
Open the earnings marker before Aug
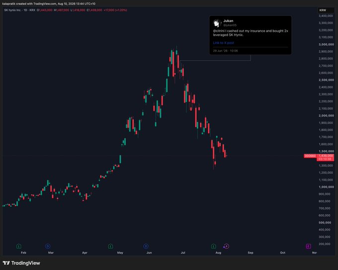tap(213, 246)
